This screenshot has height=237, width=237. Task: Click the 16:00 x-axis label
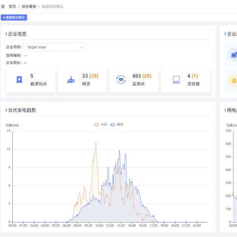click(143, 226)
